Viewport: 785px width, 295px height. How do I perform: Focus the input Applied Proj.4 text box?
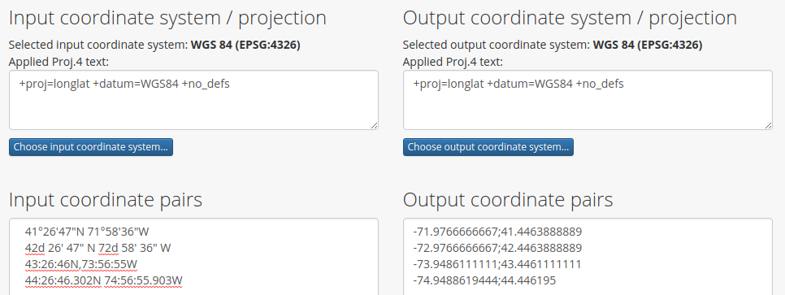click(193, 100)
